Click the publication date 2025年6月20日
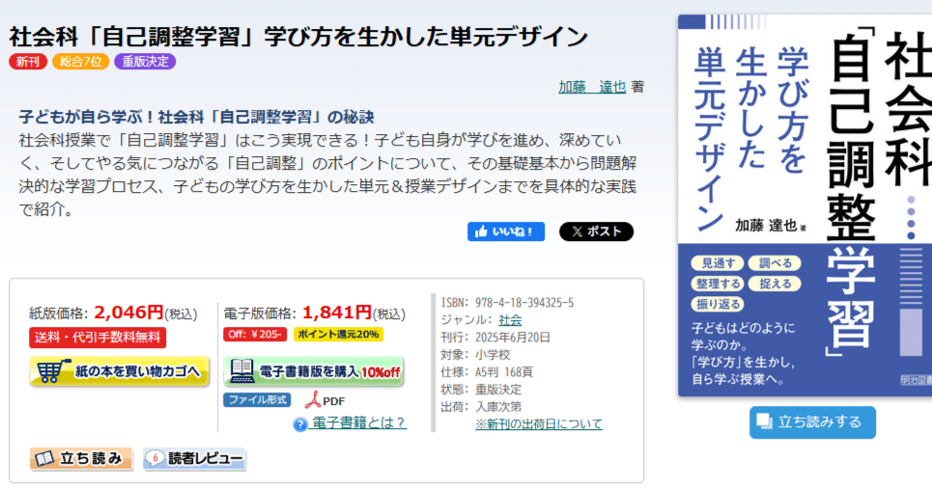This screenshot has height=487, width=932. [513, 338]
